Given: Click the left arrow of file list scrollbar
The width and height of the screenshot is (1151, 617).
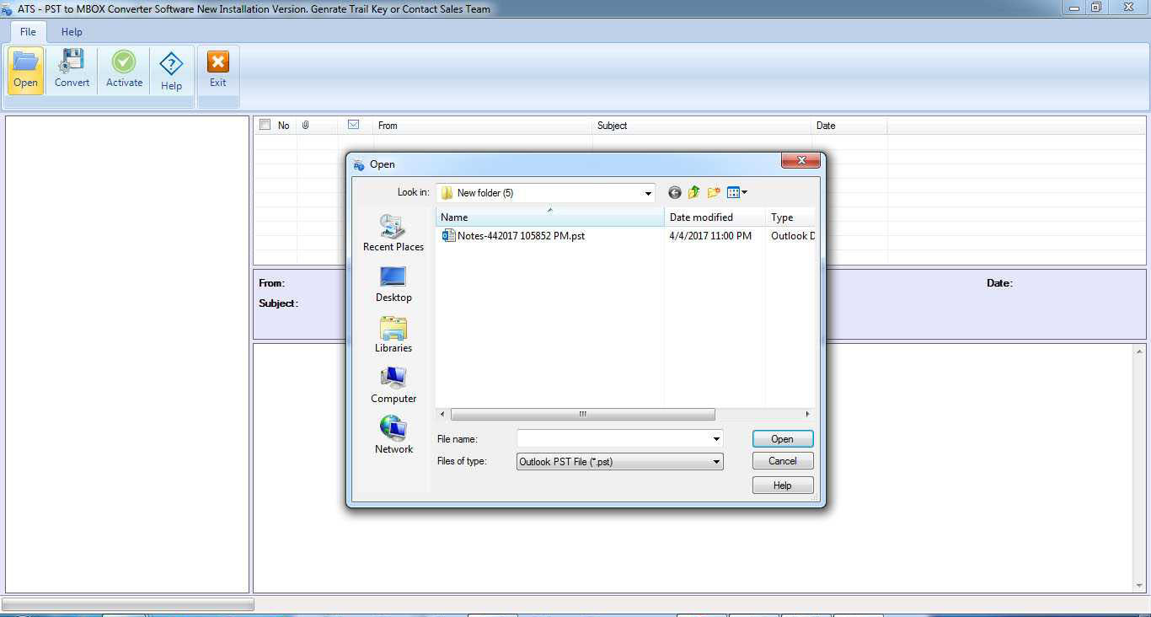Looking at the screenshot, I should pos(442,415).
